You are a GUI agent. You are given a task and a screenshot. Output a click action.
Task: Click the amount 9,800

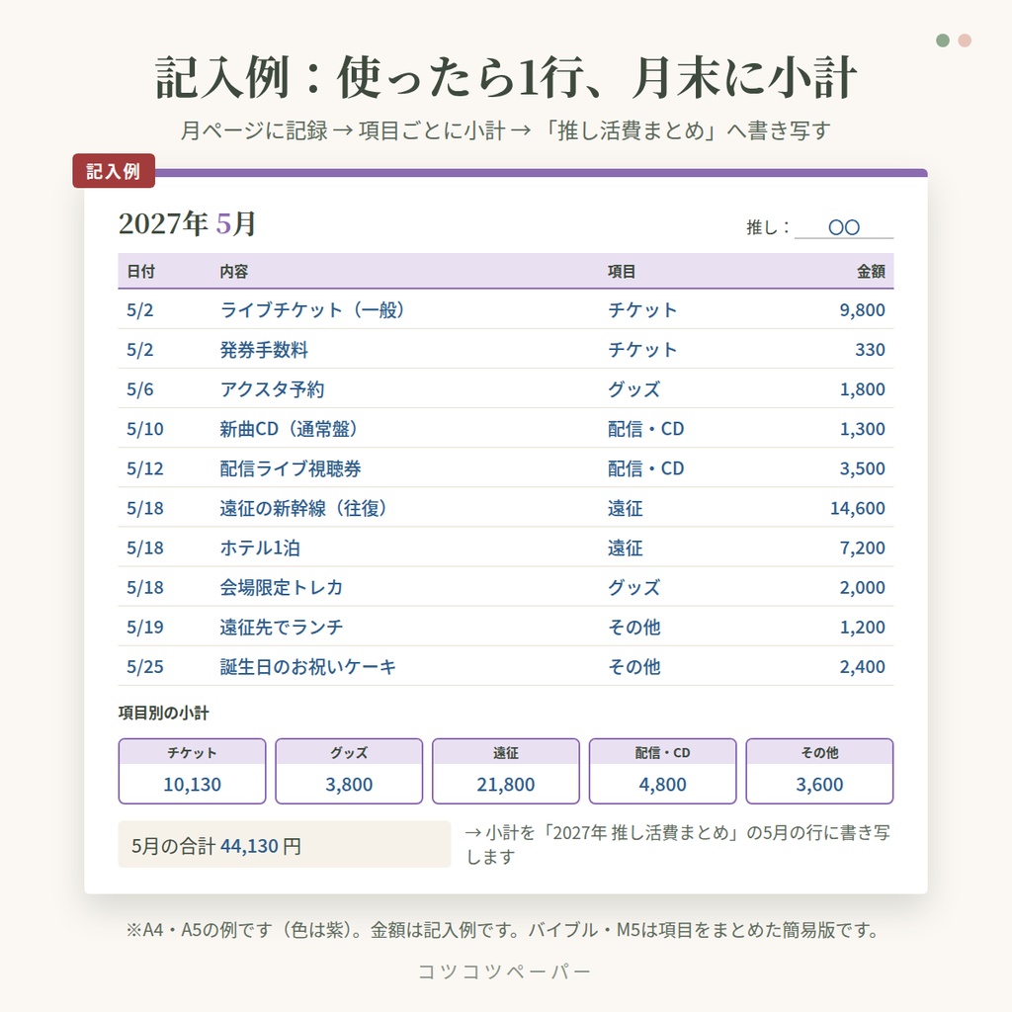point(862,309)
